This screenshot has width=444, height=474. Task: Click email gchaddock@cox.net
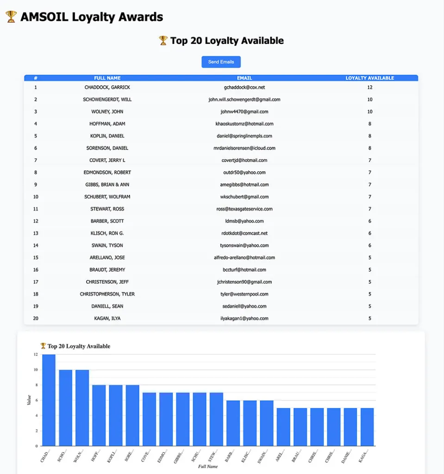coord(244,87)
